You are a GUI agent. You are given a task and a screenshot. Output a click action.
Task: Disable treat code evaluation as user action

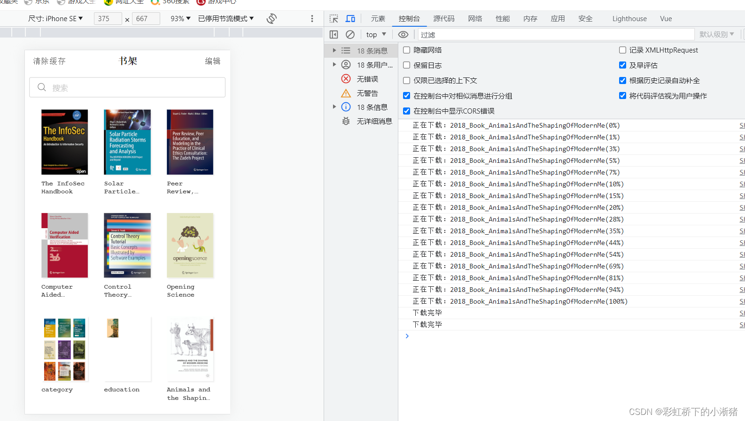(x=622, y=96)
